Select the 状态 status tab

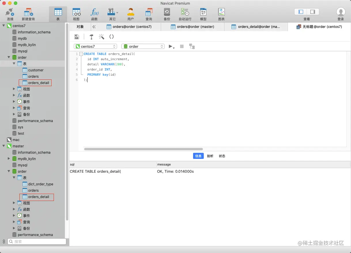click(222, 156)
